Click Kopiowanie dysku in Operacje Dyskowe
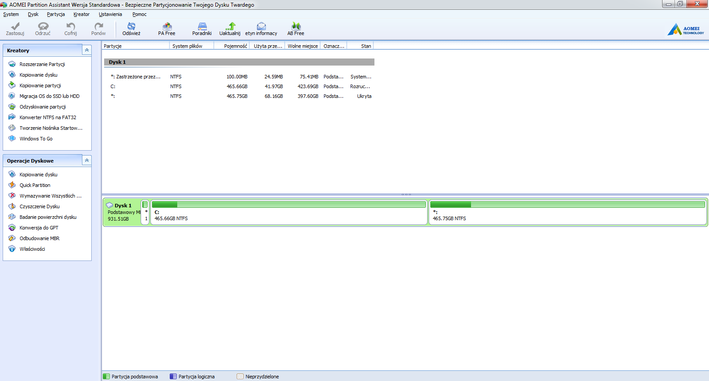This screenshot has width=709, height=381. point(39,175)
